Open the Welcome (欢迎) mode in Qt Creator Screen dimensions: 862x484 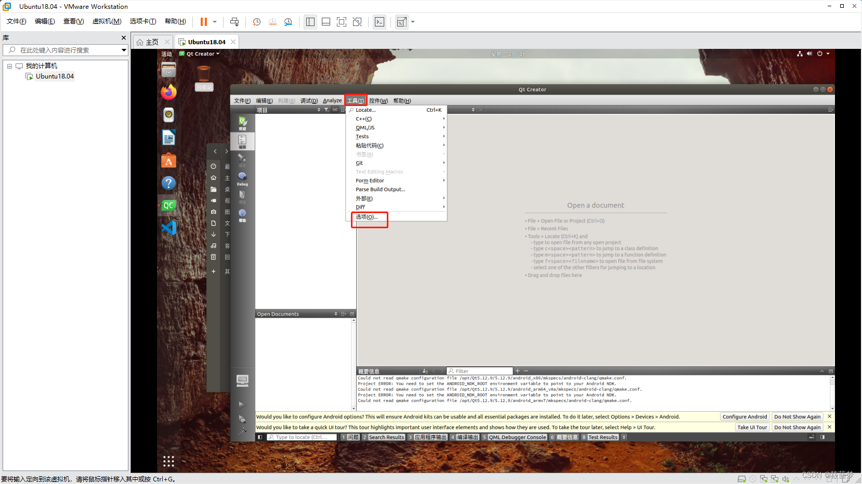click(242, 122)
